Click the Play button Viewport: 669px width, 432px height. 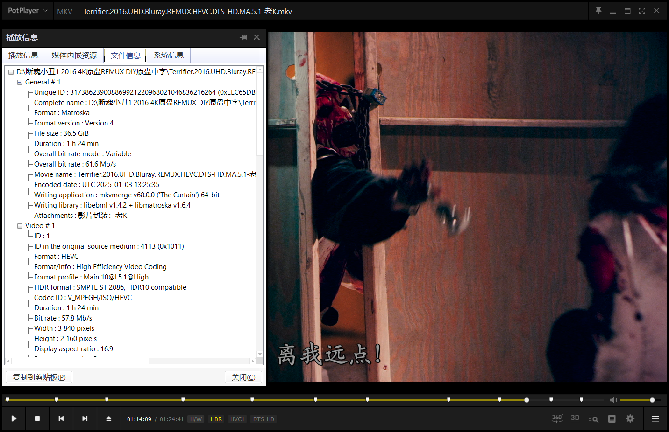pos(14,418)
